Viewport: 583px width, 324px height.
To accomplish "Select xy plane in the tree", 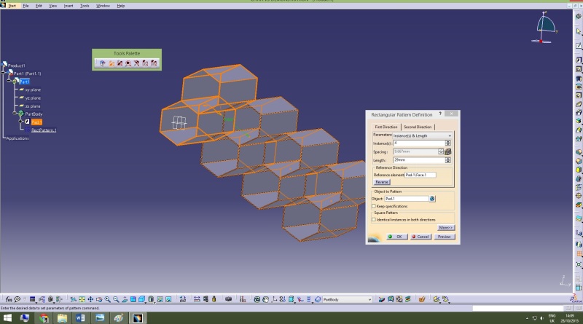I will point(33,90).
